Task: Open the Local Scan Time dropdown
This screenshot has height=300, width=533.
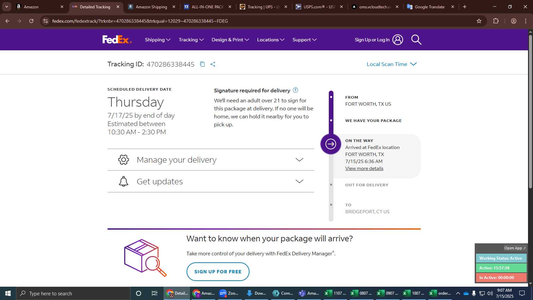Action: 392,64
